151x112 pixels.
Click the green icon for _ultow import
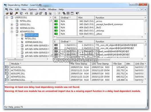[x=56, y=34]
